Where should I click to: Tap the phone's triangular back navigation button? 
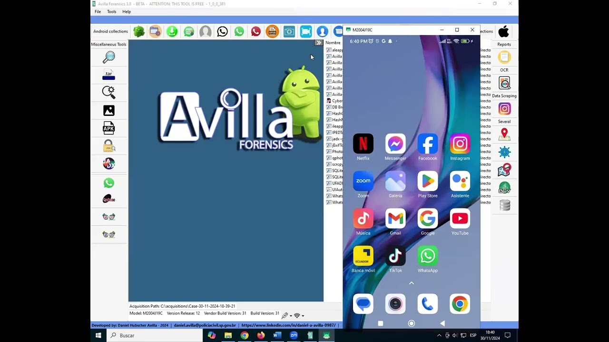pyautogui.click(x=442, y=323)
